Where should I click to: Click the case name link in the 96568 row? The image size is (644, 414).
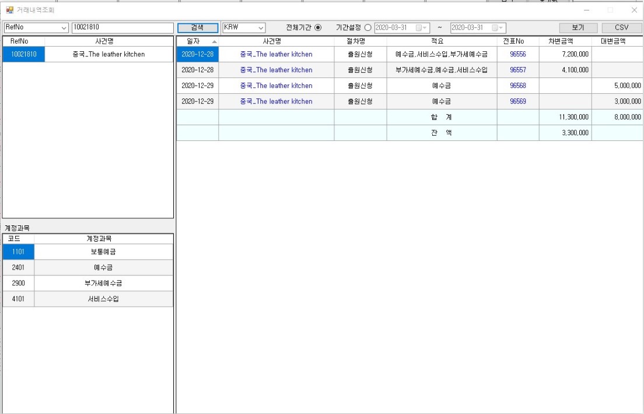tap(276, 86)
